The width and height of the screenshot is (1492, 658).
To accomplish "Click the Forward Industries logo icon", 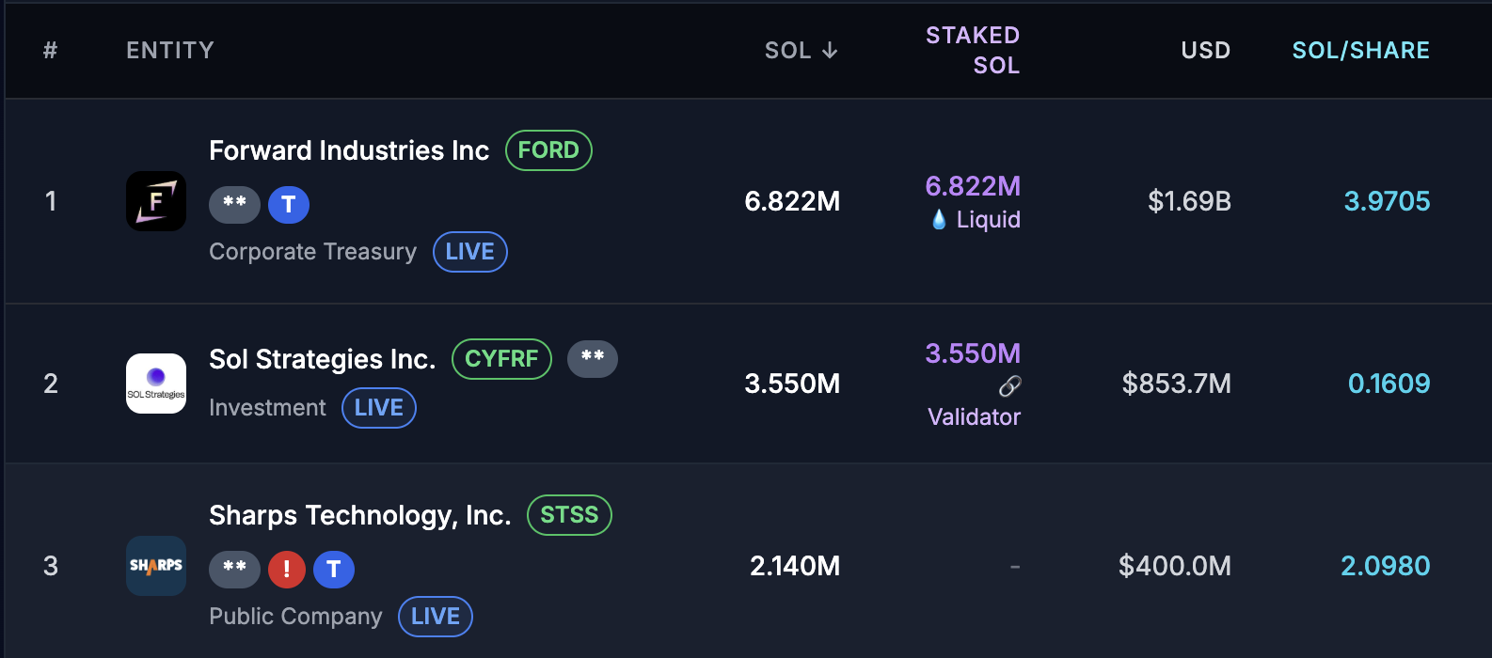I will click(156, 201).
